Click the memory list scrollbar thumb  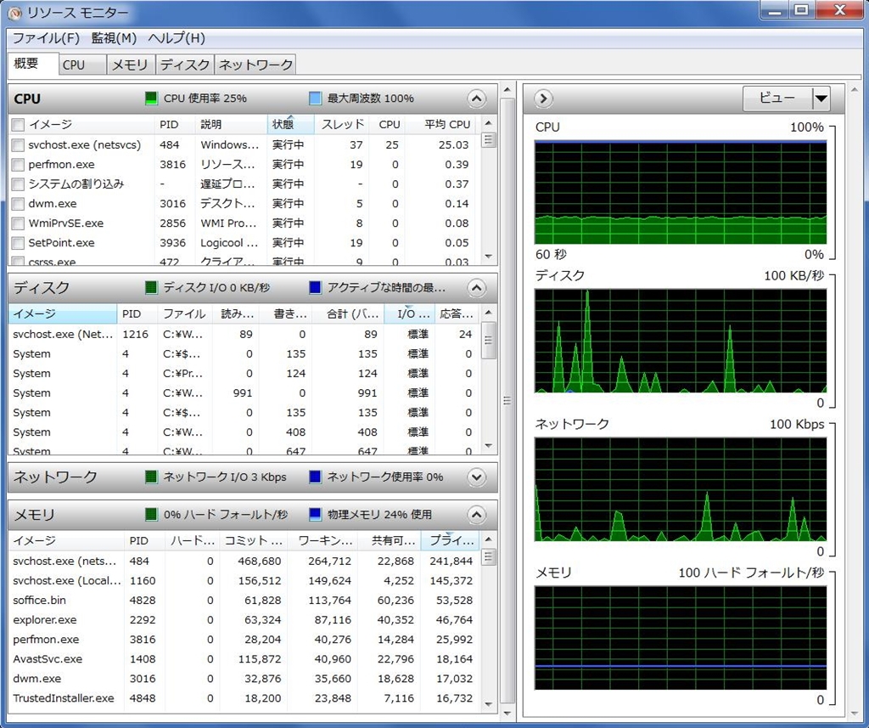point(488,556)
